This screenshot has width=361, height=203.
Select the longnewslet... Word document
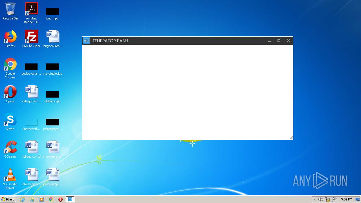52,39
